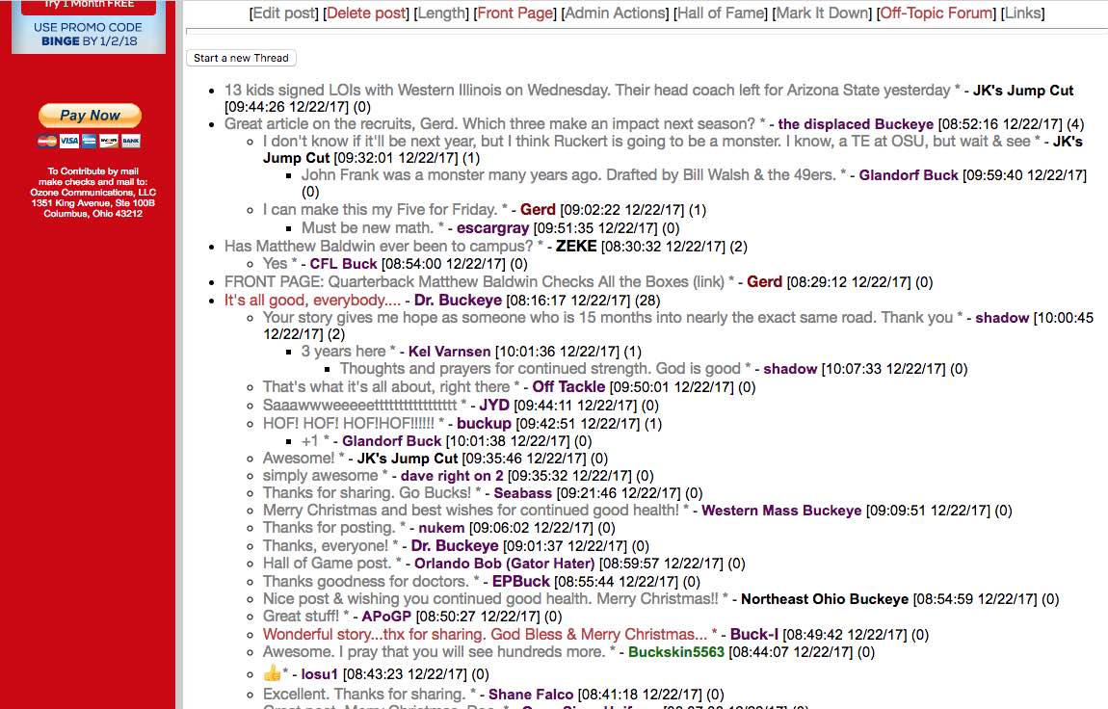The image size is (1108, 709).
Task: View Seabass's user profile
Action: (523, 493)
